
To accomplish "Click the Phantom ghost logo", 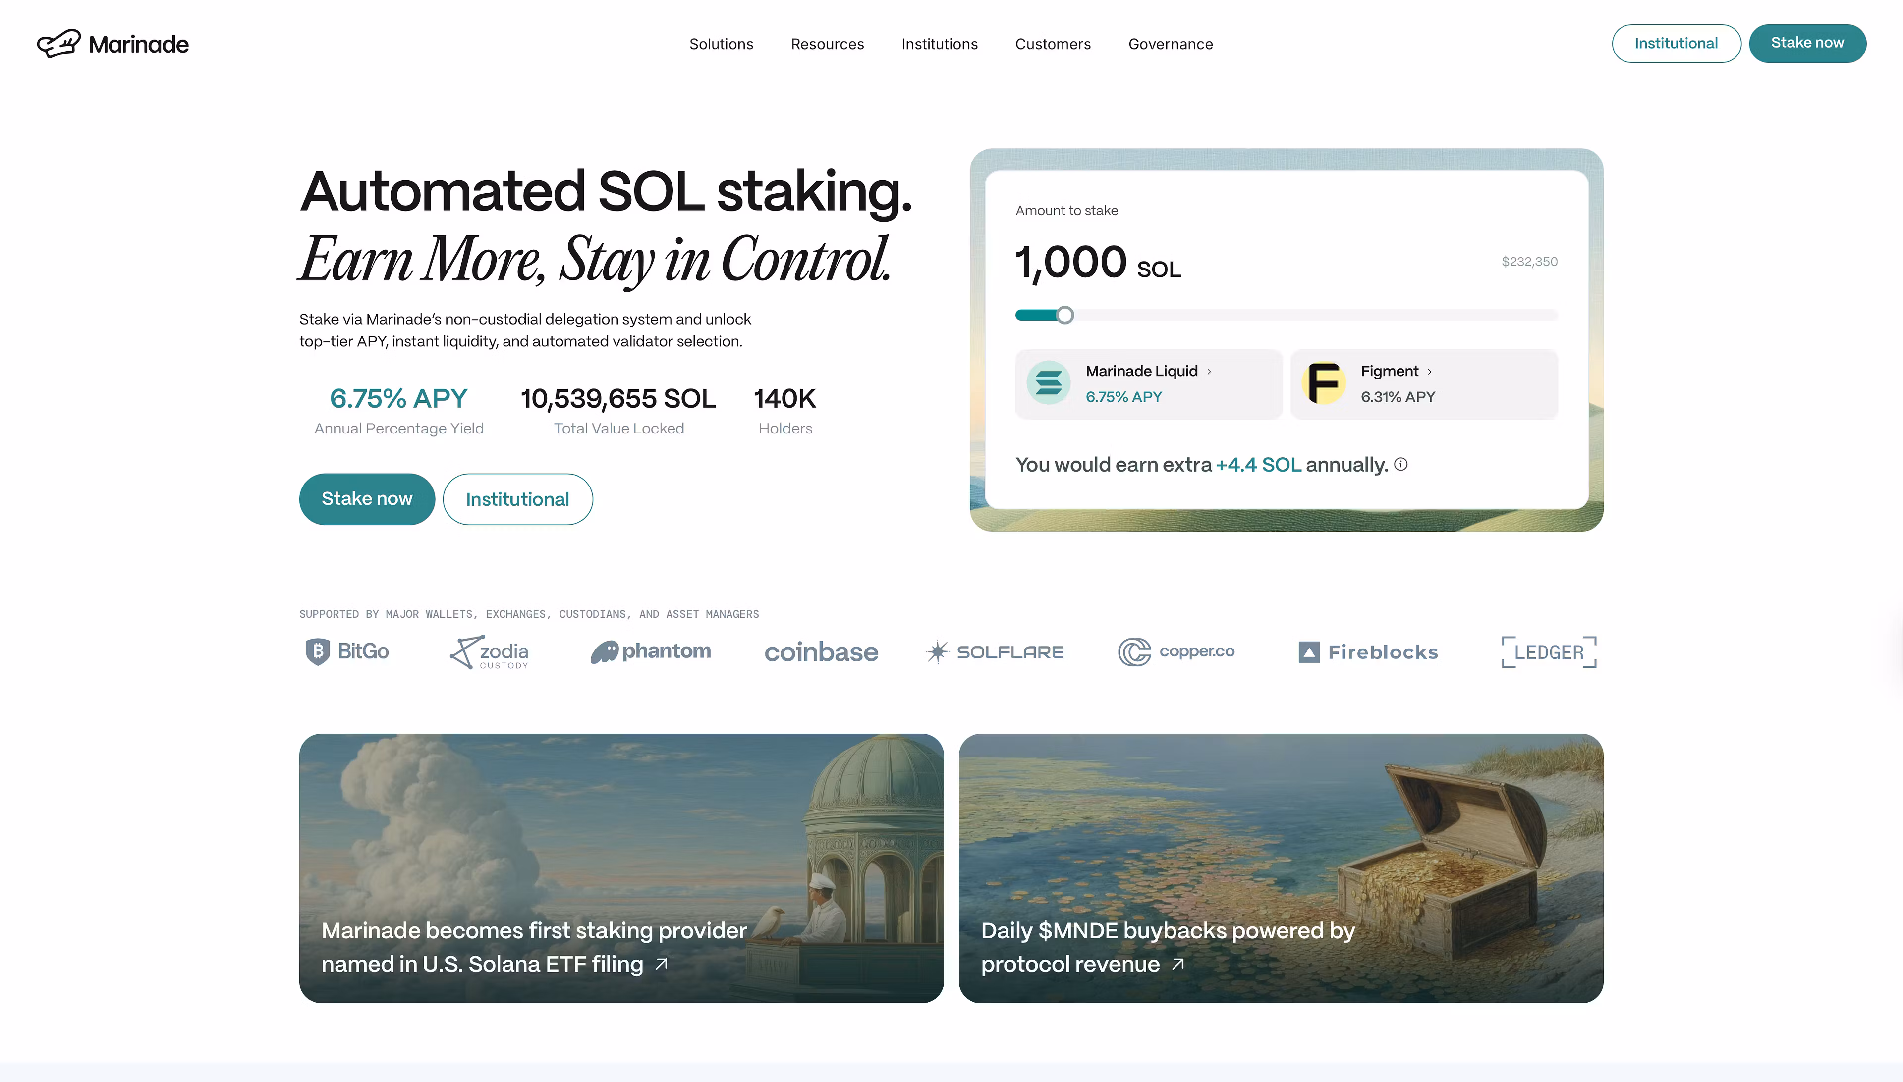I will click(605, 652).
